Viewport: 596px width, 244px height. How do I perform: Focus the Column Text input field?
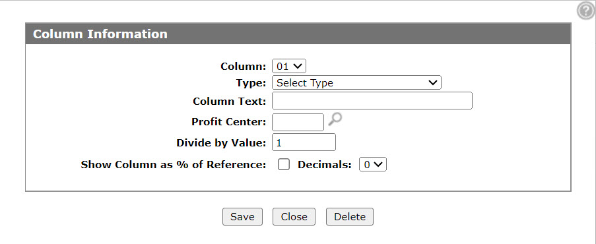pyautogui.click(x=372, y=101)
